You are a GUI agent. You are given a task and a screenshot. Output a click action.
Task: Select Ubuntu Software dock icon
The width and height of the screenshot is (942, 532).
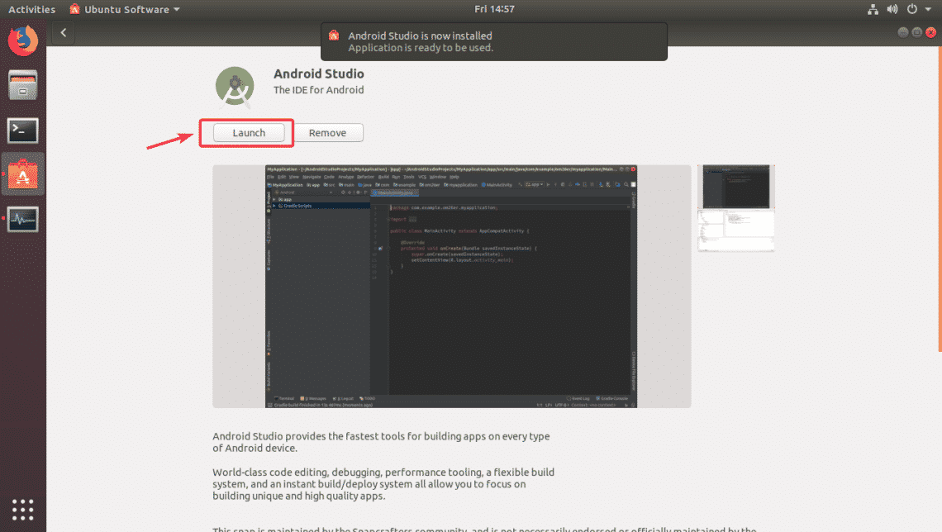[23, 175]
